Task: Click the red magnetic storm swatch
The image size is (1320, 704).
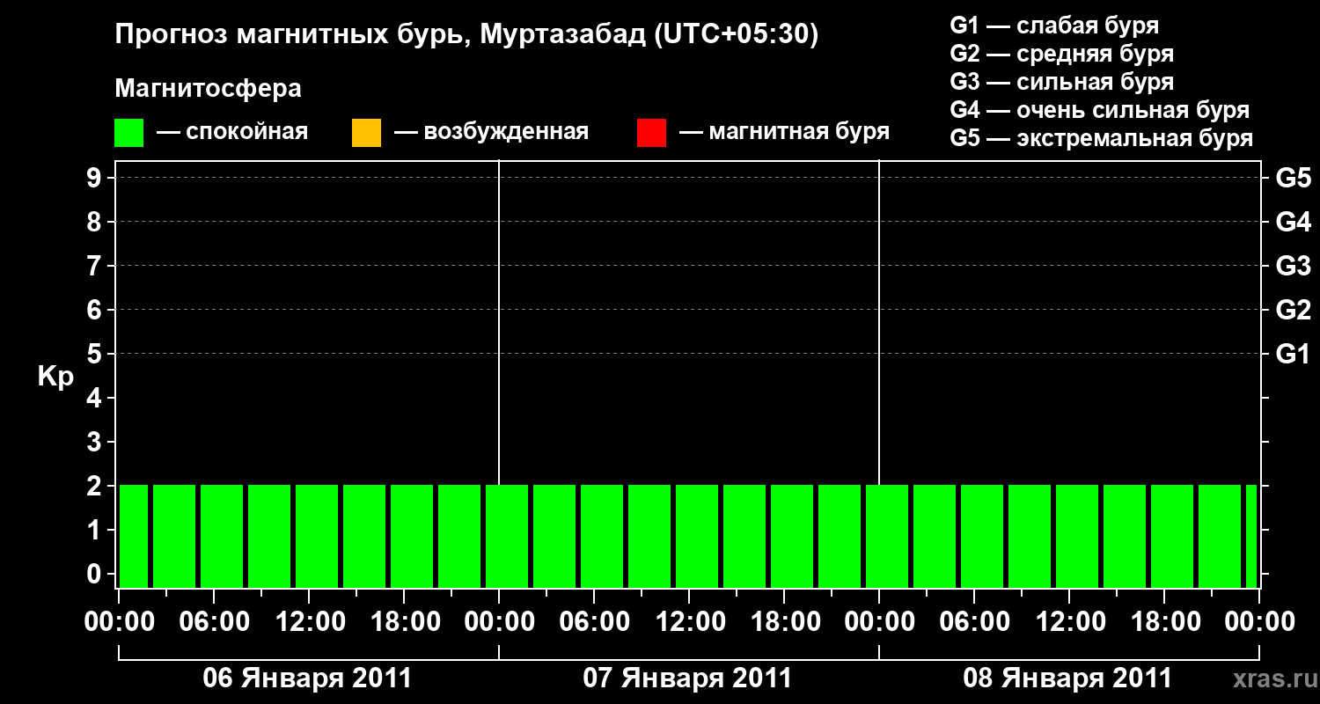Action: coord(651,133)
